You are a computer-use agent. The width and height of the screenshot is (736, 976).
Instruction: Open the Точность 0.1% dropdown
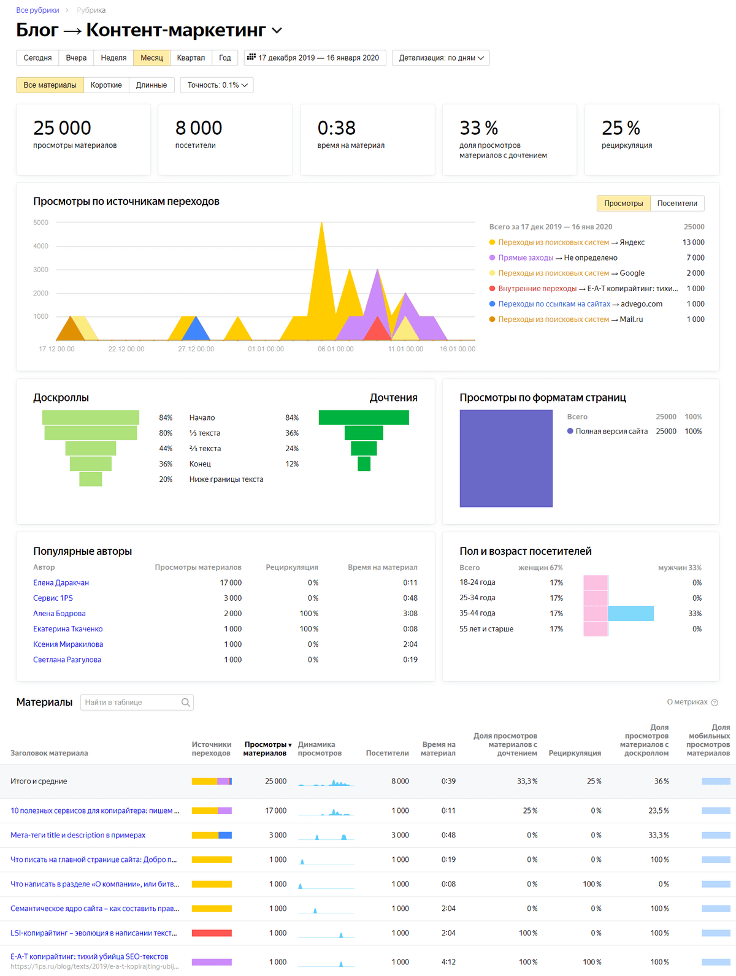pos(217,85)
